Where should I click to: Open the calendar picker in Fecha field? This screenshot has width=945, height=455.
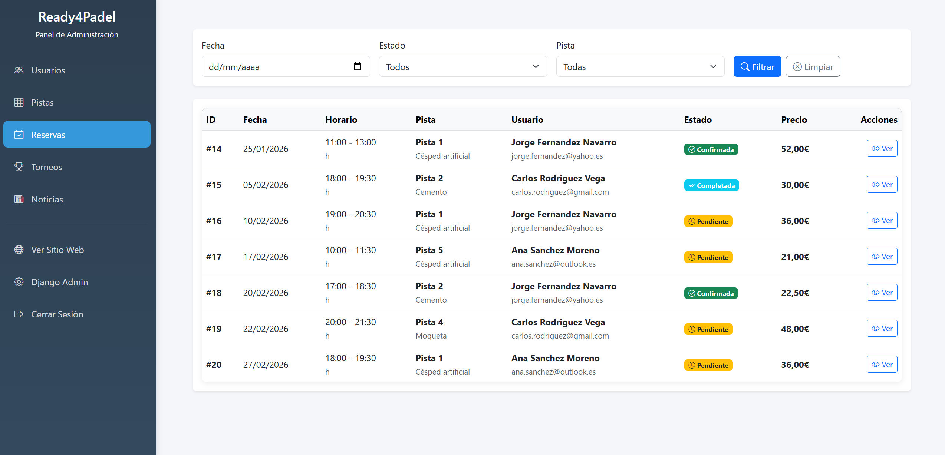(357, 66)
